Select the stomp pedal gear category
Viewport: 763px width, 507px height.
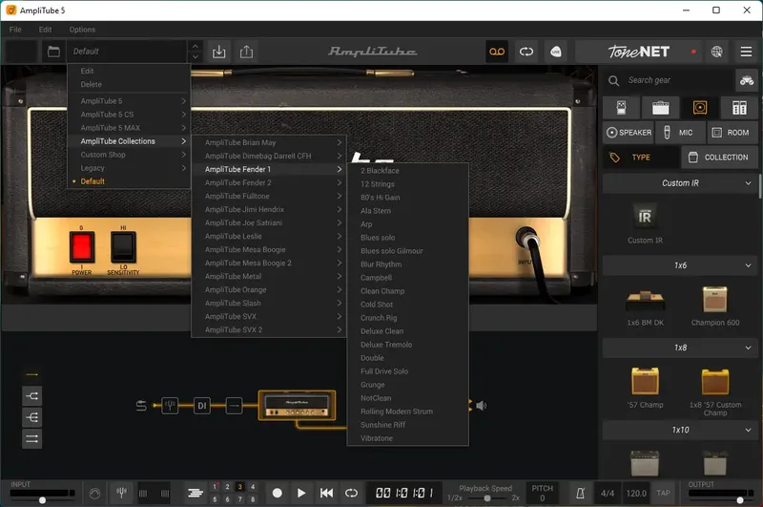point(622,108)
